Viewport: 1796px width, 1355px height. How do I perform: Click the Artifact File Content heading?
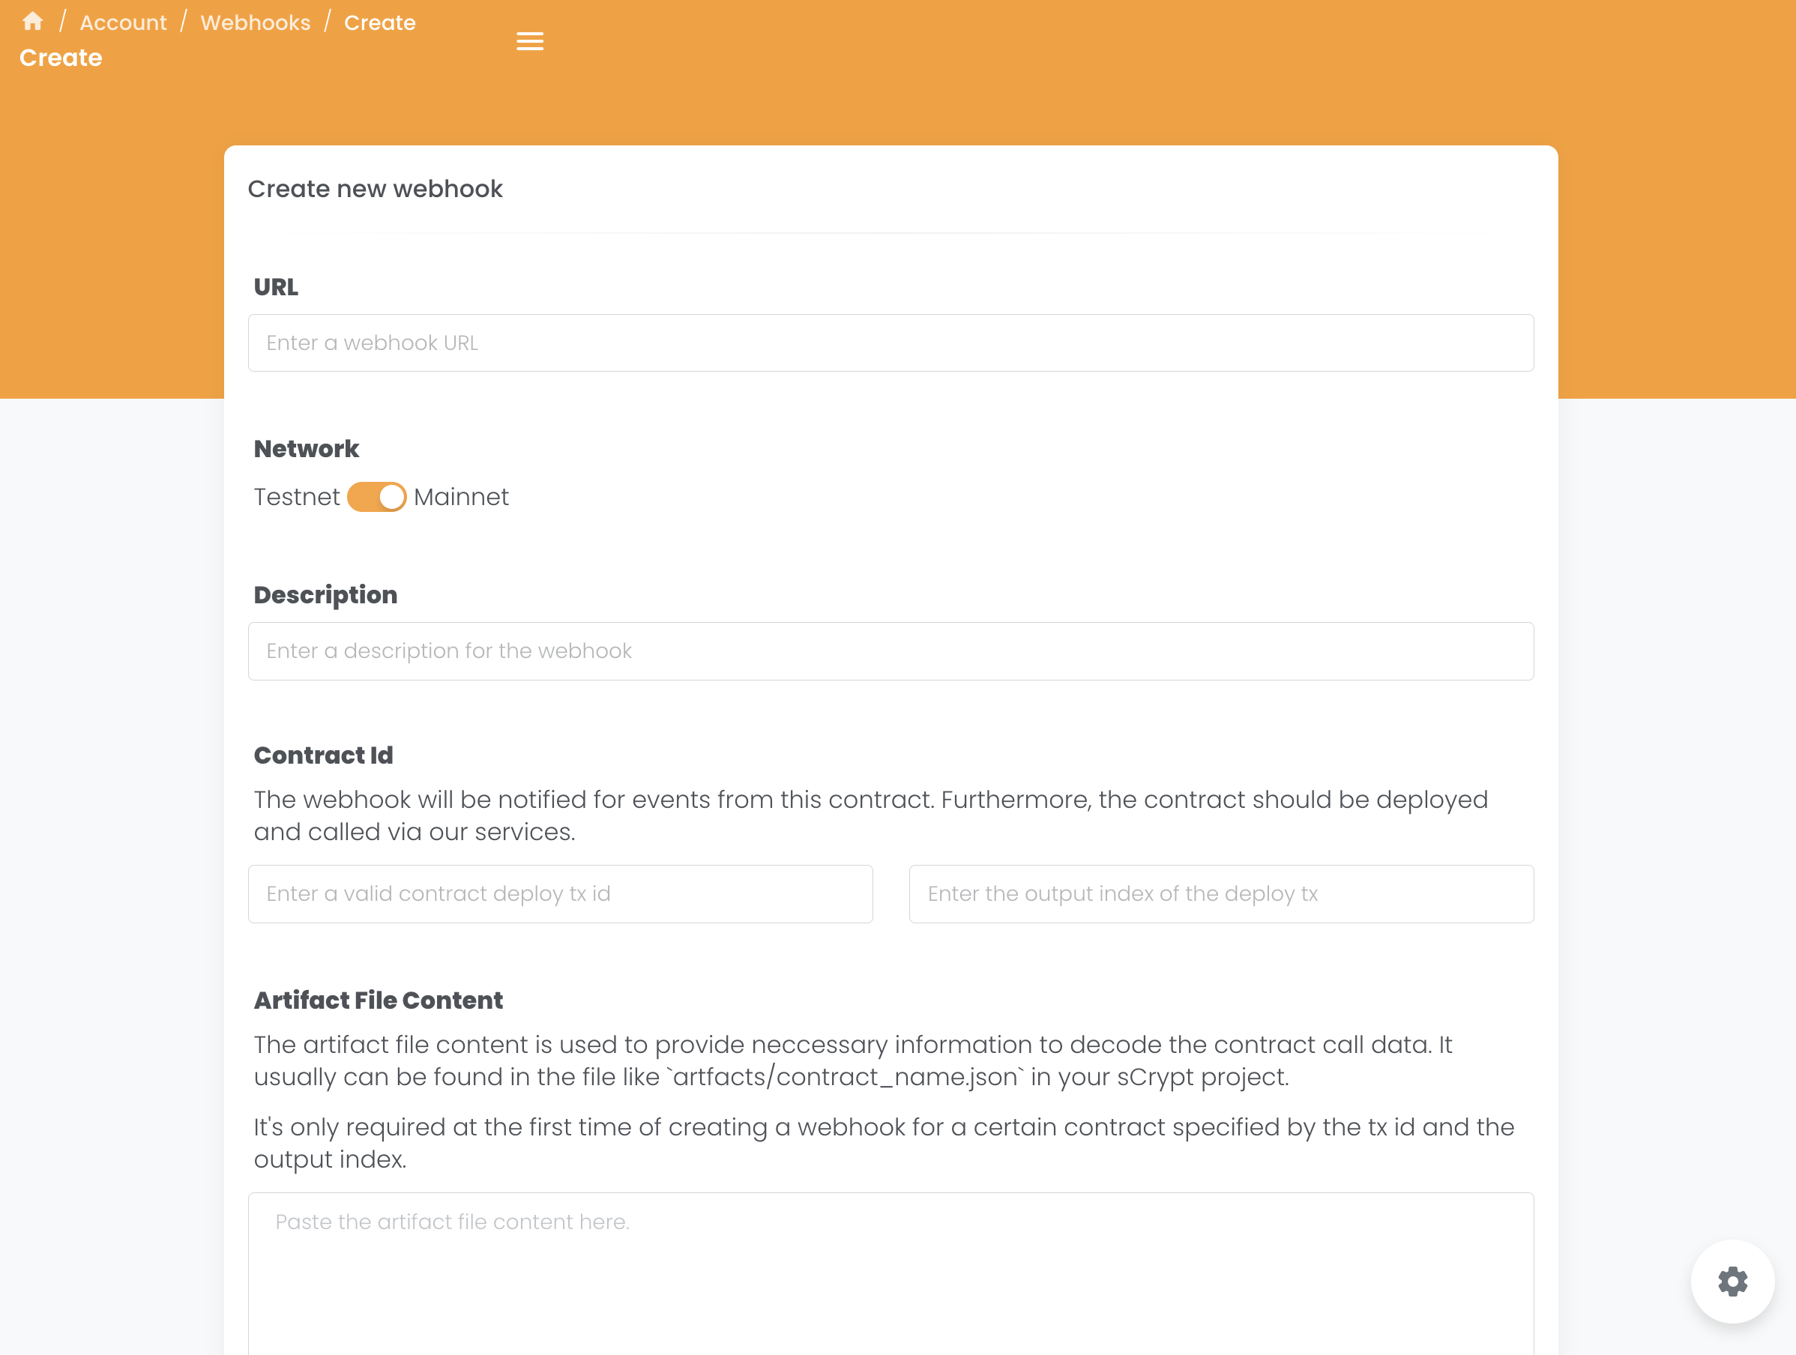click(x=379, y=1001)
